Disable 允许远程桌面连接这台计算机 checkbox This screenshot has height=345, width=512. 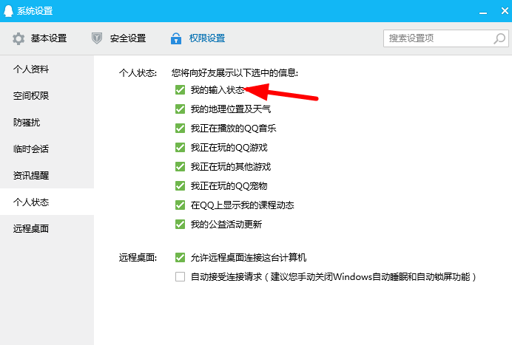pos(180,258)
